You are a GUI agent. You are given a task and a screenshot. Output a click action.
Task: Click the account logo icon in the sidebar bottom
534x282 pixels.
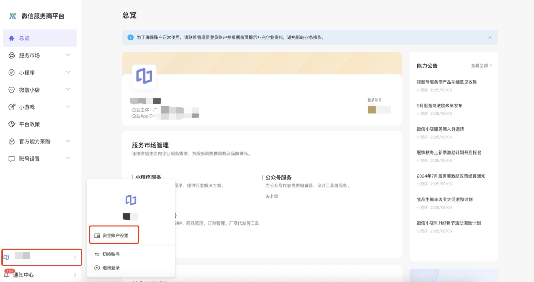[6, 257]
